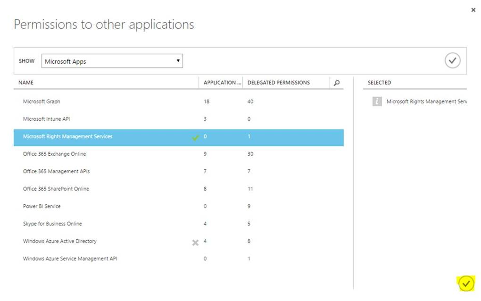The image size is (481, 301).
Task: Select Office 365 Management APIs row
Action: (x=179, y=171)
